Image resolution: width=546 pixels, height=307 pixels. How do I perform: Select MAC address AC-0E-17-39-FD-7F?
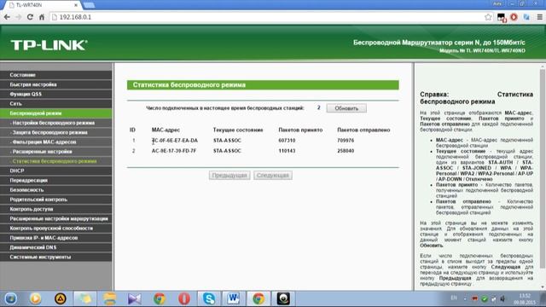(x=174, y=151)
